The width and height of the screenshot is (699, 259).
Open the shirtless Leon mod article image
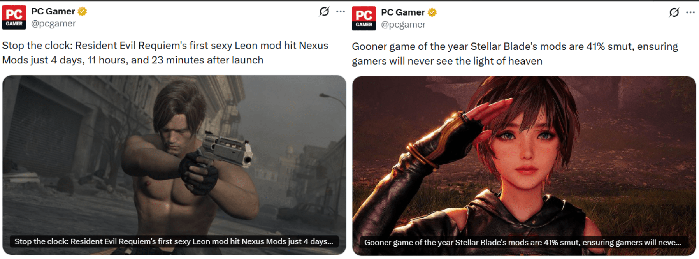tap(174, 165)
